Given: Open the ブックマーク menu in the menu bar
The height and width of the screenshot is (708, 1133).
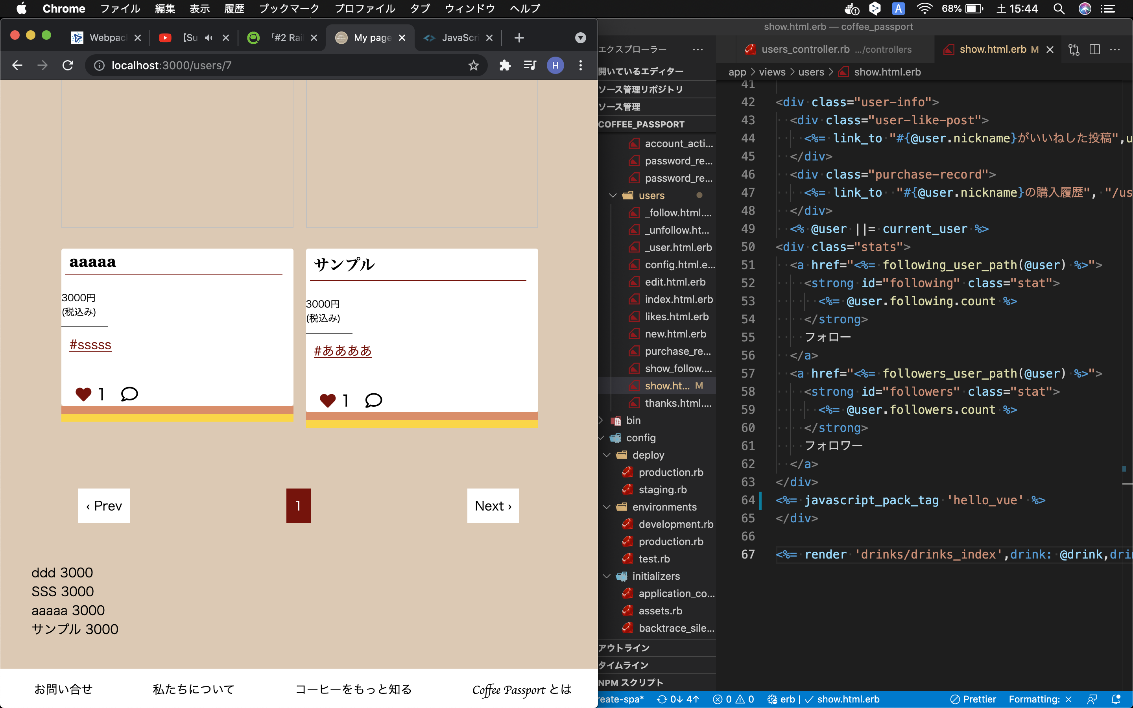Looking at the screenshot, I should [288, 8].
